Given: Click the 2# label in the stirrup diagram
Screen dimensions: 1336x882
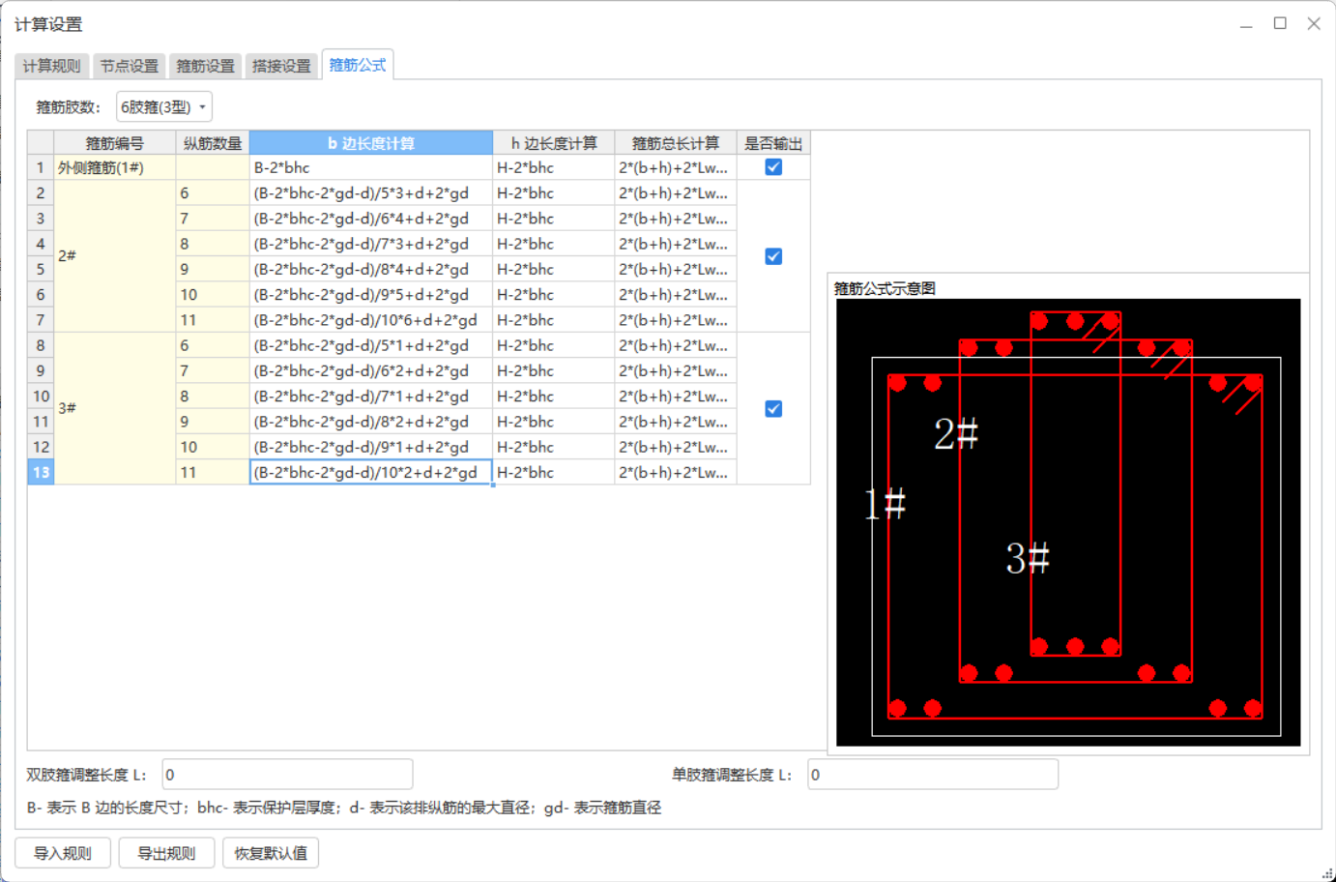Looking at the screenshot, I should click(955, 433).
